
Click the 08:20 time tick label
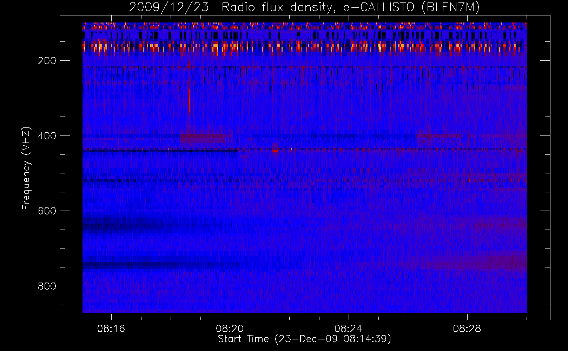230,329
